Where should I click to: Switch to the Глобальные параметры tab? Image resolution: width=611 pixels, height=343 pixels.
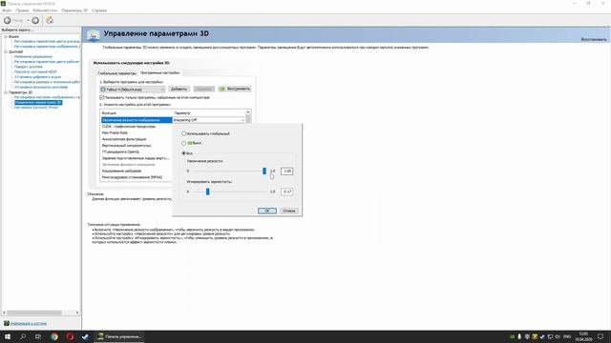click(116, 73)
